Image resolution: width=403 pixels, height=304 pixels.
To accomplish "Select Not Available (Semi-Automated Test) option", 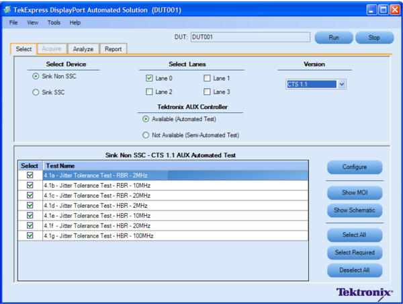I will 146,135.
